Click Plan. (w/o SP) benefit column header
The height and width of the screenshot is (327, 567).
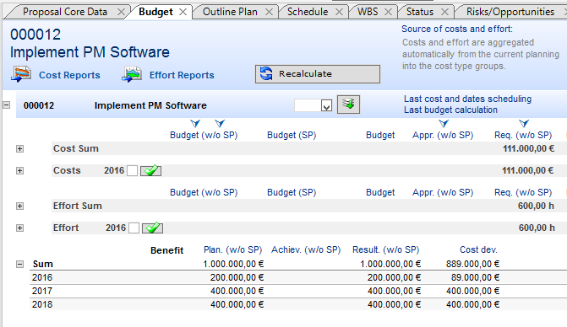pos(232,249)
